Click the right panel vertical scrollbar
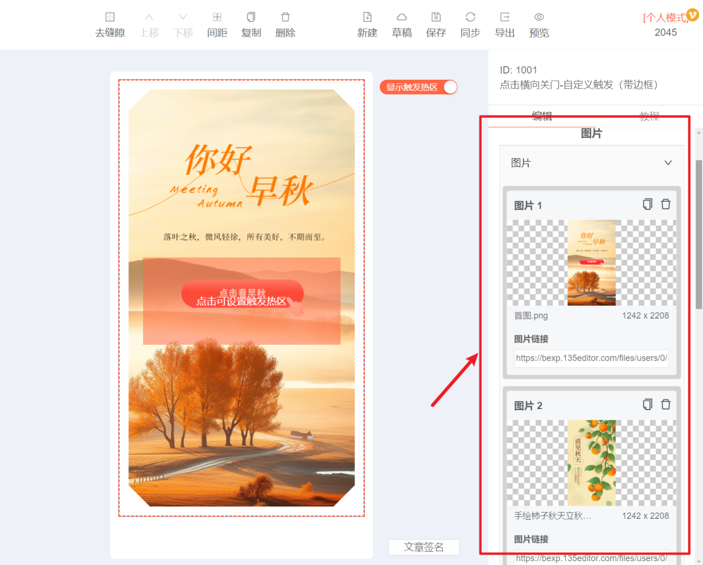Image resolution: width=703 pixels, height=565 pixels. tap(699, 234)
